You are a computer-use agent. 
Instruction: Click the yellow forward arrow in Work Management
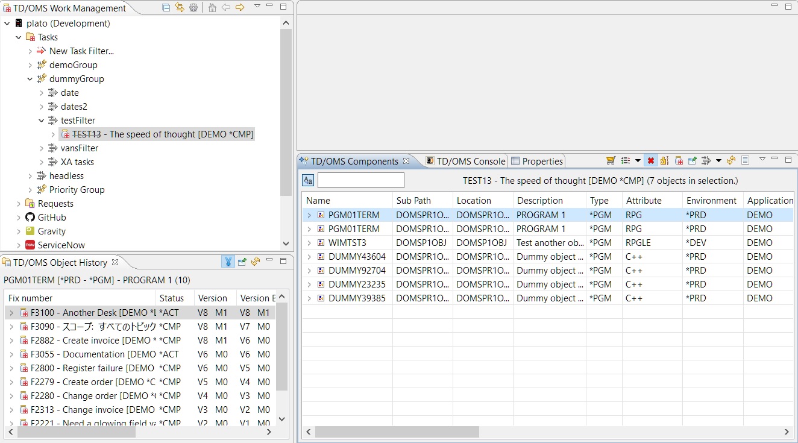coord(240,7)
